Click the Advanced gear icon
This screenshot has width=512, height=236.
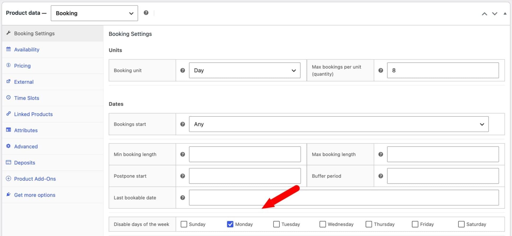(9, 146)
